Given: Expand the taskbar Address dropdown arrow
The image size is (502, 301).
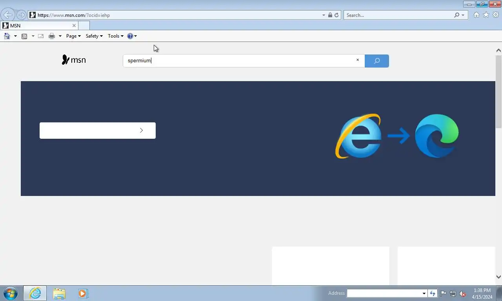Looking at the screenshot, I should [424, 293].
